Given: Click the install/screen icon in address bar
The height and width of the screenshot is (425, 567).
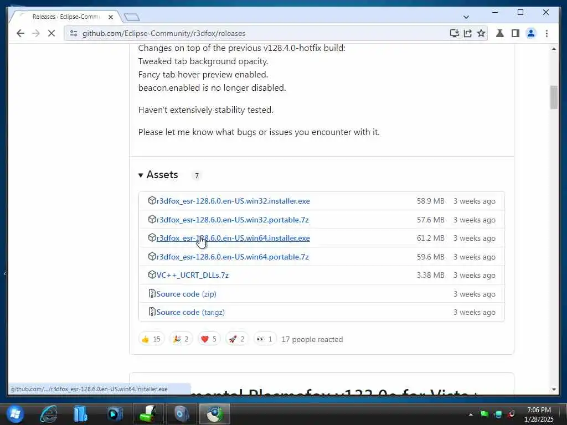Looking at the screenshot, I should (x=454, y=33).
